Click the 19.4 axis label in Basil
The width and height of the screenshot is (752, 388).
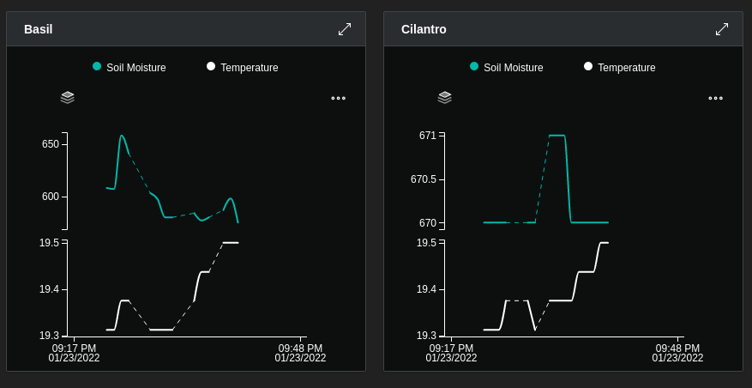49,289
